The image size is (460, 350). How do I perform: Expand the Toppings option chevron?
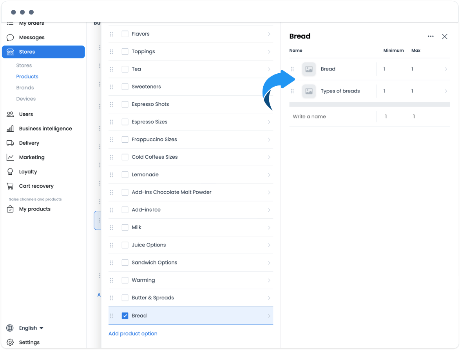pos(269,52)
